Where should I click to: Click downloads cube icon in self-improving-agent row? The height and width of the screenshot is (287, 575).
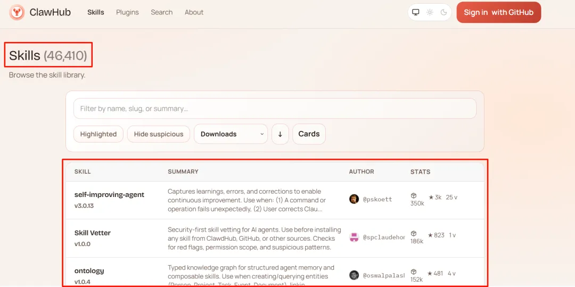click(414, 196)
